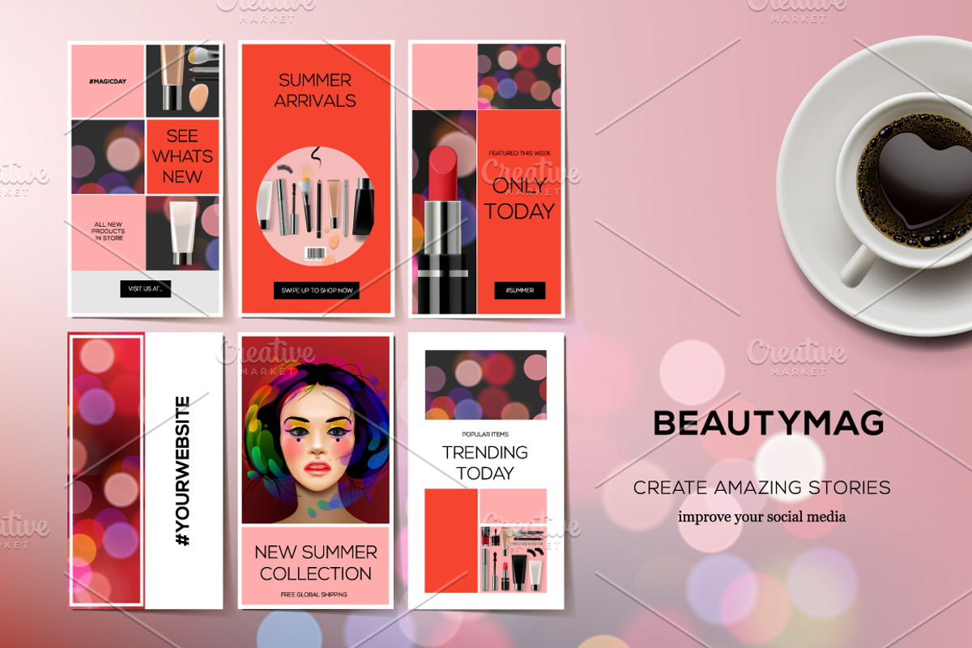Click the red block beside the cosmetics set
This screenshot has width=972, height=648.
tap(450, 541)
